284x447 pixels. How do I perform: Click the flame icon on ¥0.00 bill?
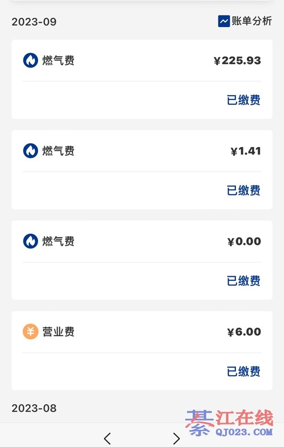tap(31, 241)
